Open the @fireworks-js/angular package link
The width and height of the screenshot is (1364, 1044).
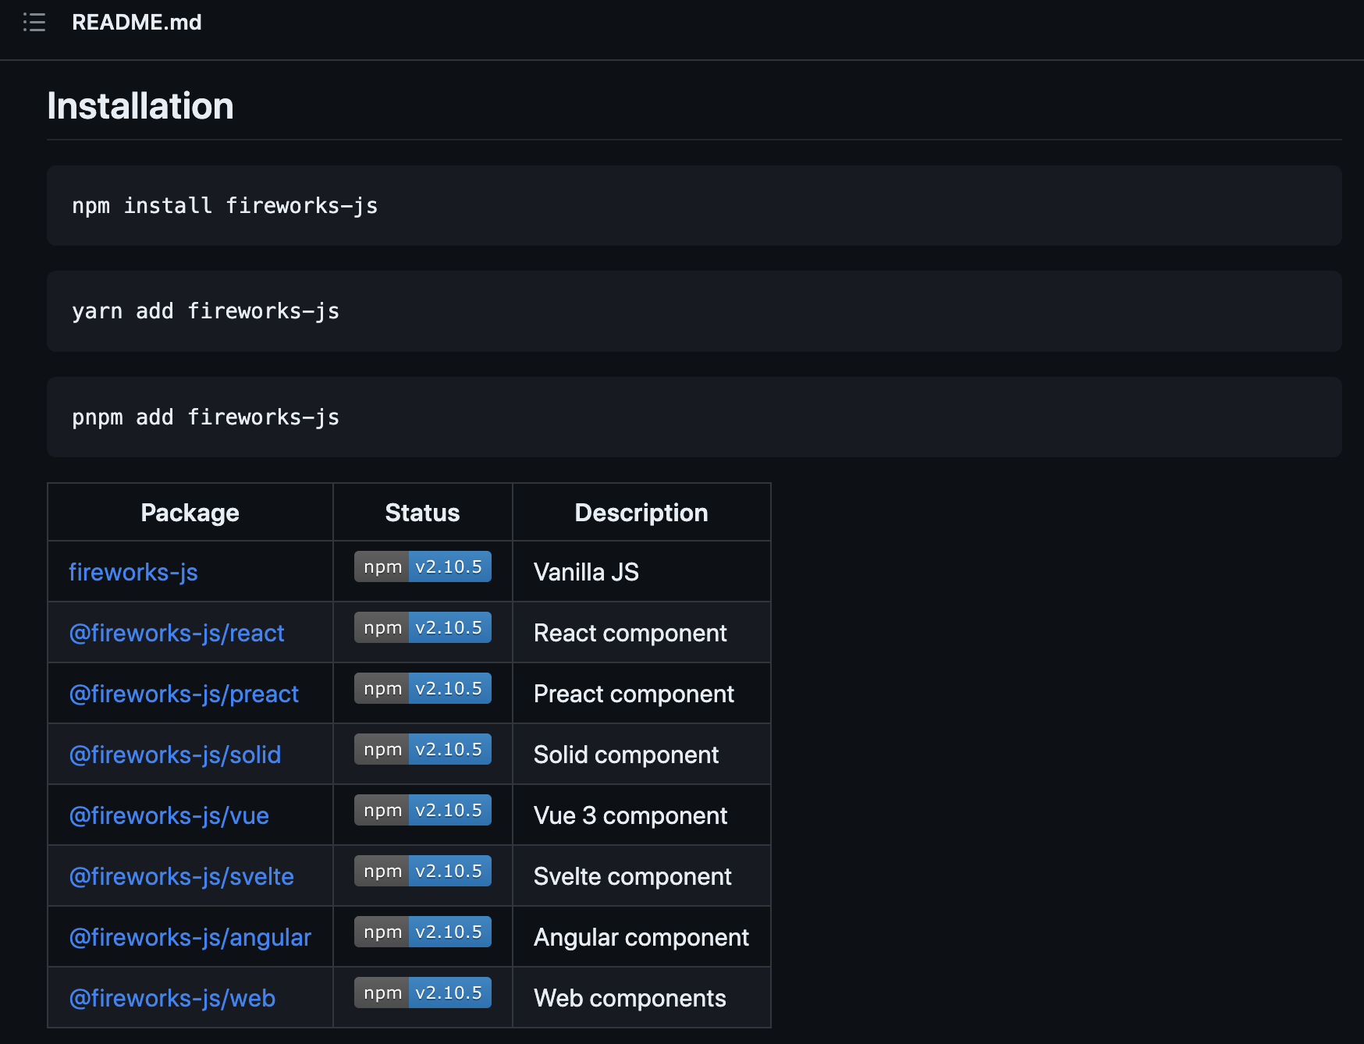(190, 937)
